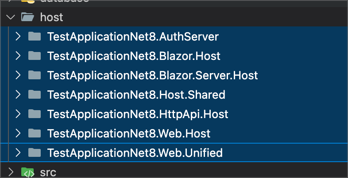Click the TestApplicationNet8.Web.Host folder icon
The image size is (348, 178).
pos(35,133)
